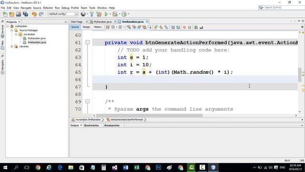Click the Build Project hammer icon
Image resolution: width=305 pixels, height=172 pixels.
tap(91, 14)
